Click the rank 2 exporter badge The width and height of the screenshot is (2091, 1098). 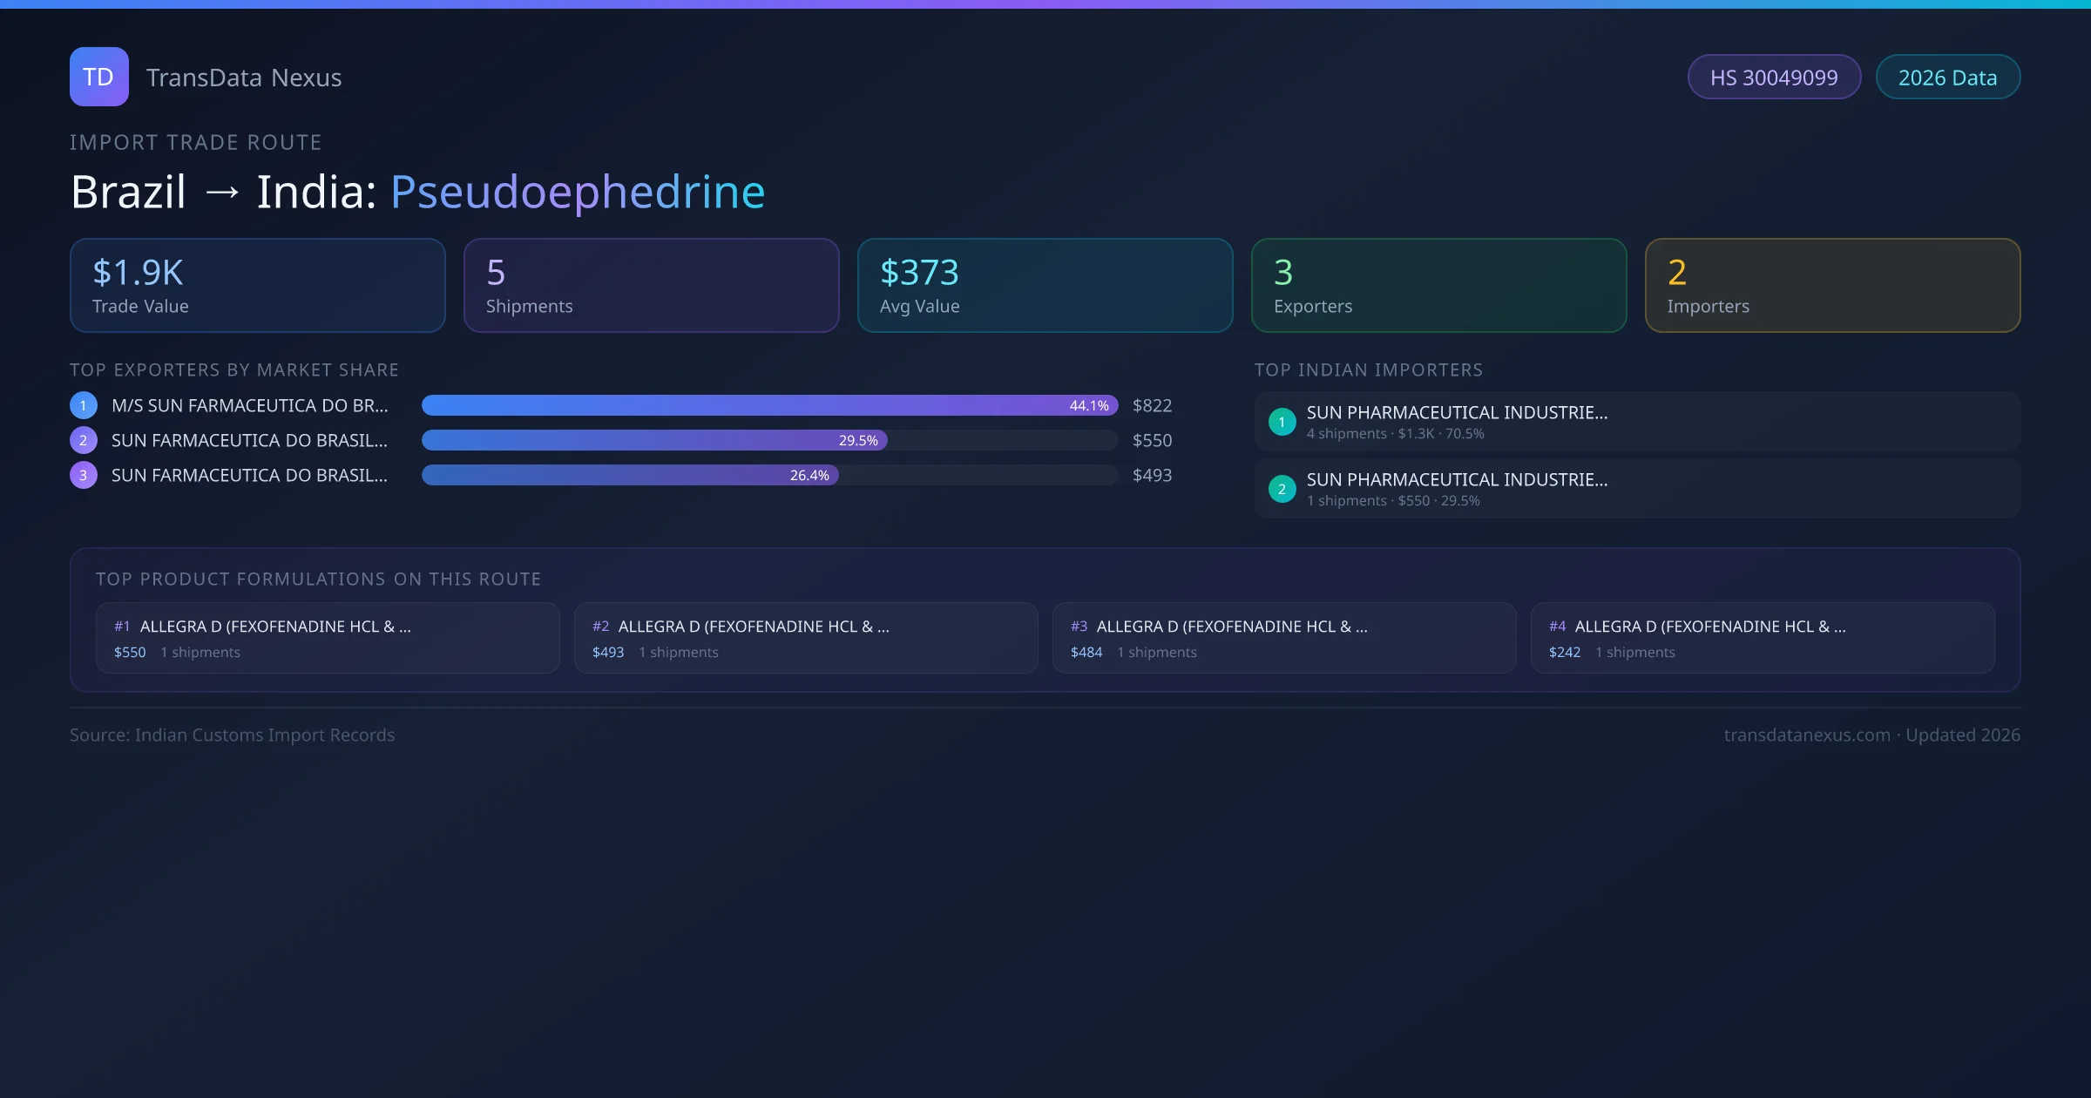(84, 440)
